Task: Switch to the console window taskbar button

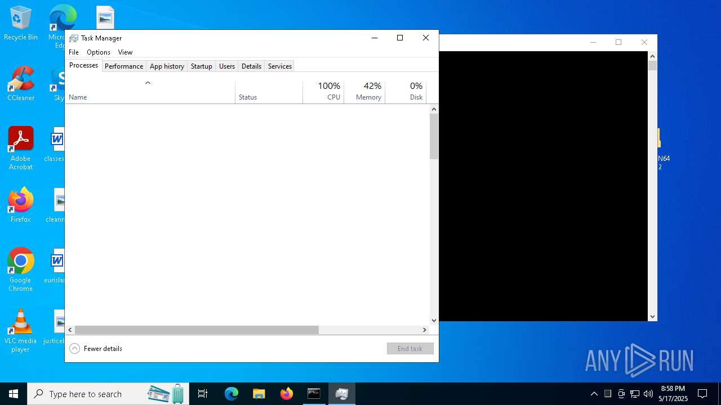Action: 314,394
